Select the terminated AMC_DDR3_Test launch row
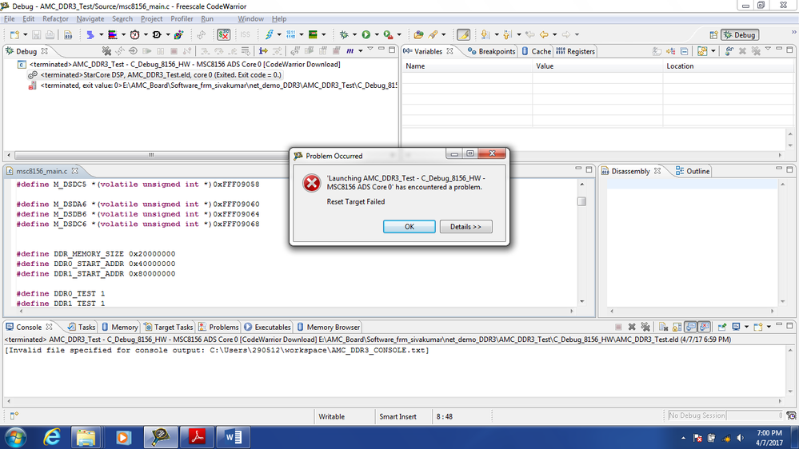 pyautogui.click(x=185, y=64)
